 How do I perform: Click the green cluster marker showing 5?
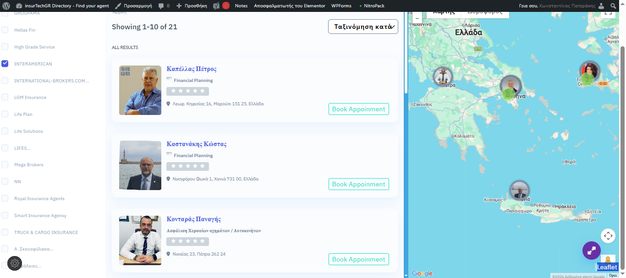coord(507,95)
